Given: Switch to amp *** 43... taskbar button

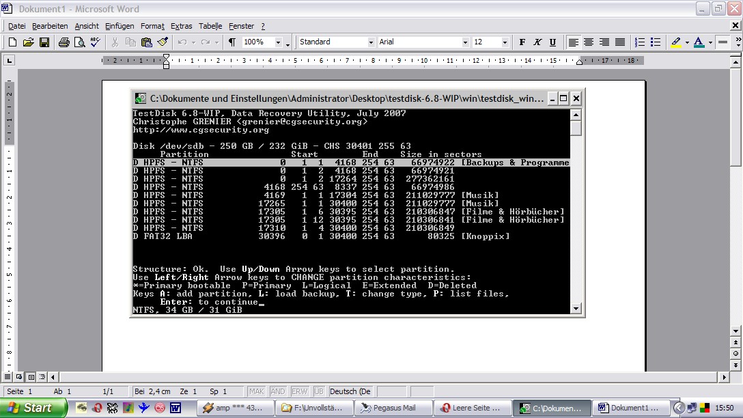Looking at the screenshot, I should [x=236, y=408].
